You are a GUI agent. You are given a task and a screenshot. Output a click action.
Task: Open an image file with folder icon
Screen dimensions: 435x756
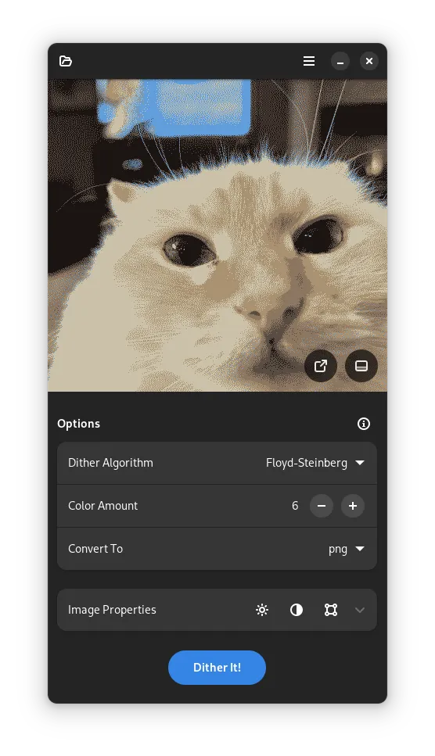coord(66,61)
